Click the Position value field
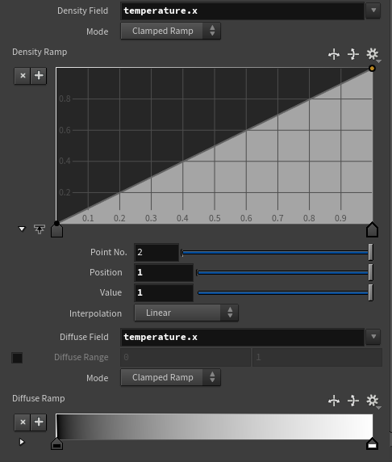 164,272
